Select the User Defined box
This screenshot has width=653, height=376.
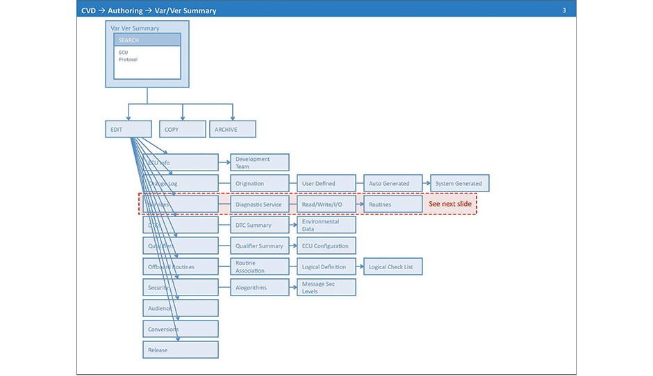[x=326, y=183]
